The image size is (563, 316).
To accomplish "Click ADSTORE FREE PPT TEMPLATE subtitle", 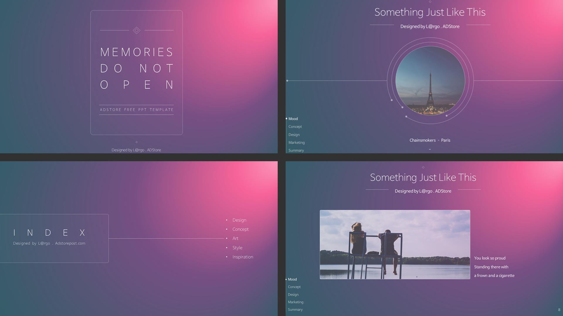I will pyautogui.click(x=137, y=110).
